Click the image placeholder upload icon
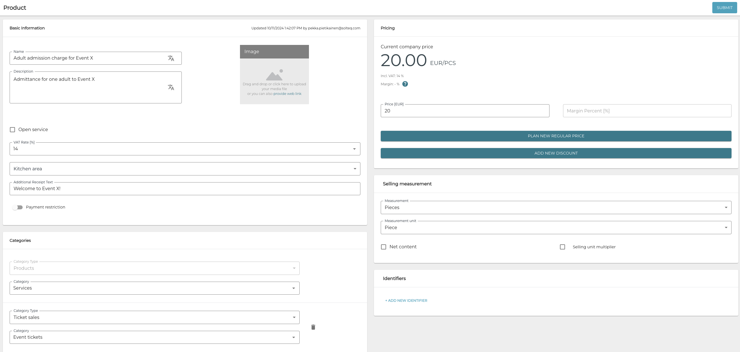740x352 pixels. click(274, 75)
